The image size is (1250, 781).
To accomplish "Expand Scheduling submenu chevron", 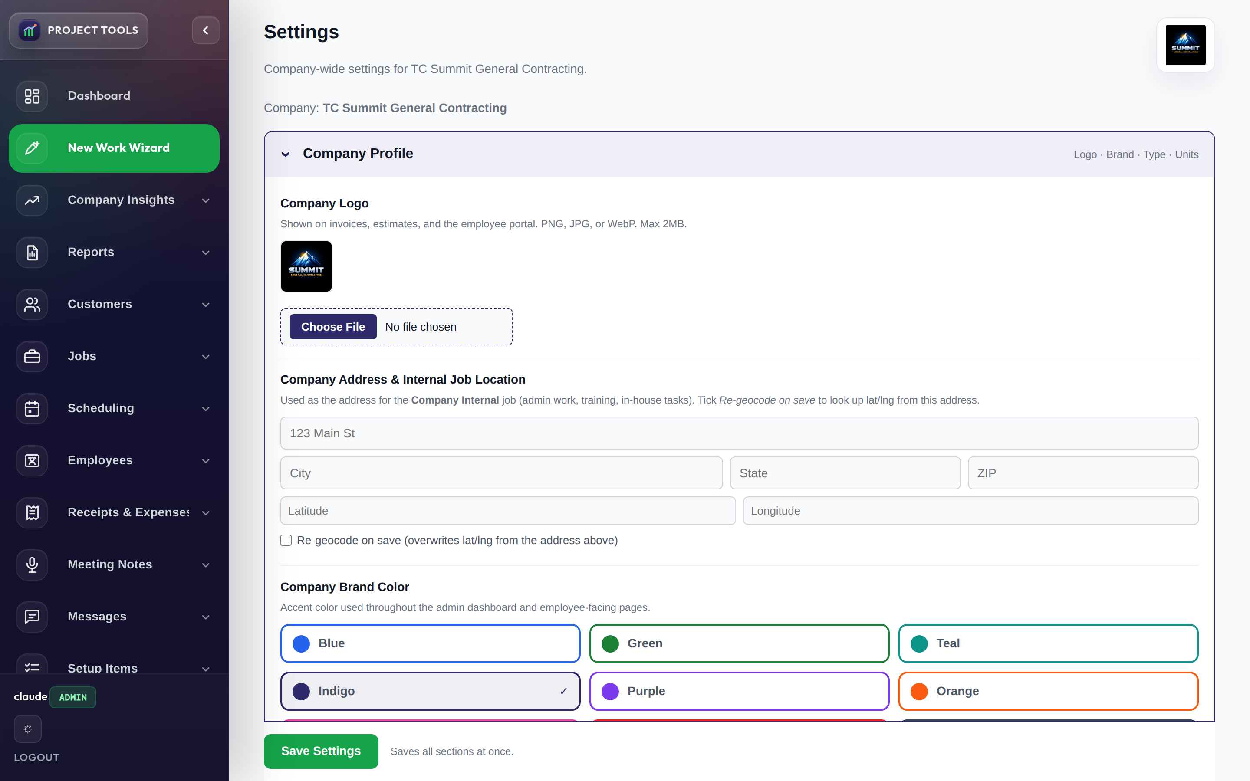I will click(206, 409).
